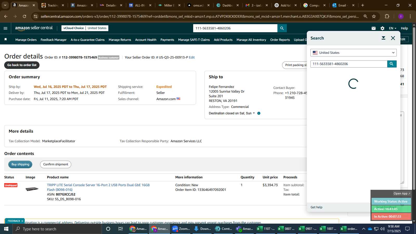Click the Help link
Screen dimensions: 416x234
pyautogui.click(x=404, y=28)
